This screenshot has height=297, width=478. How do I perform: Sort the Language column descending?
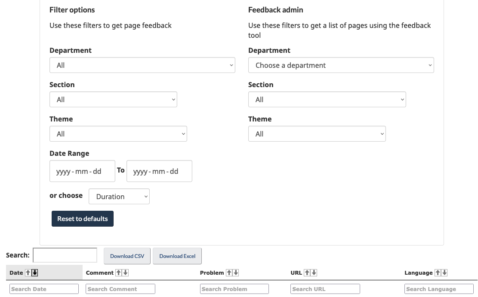pos(444,273)
